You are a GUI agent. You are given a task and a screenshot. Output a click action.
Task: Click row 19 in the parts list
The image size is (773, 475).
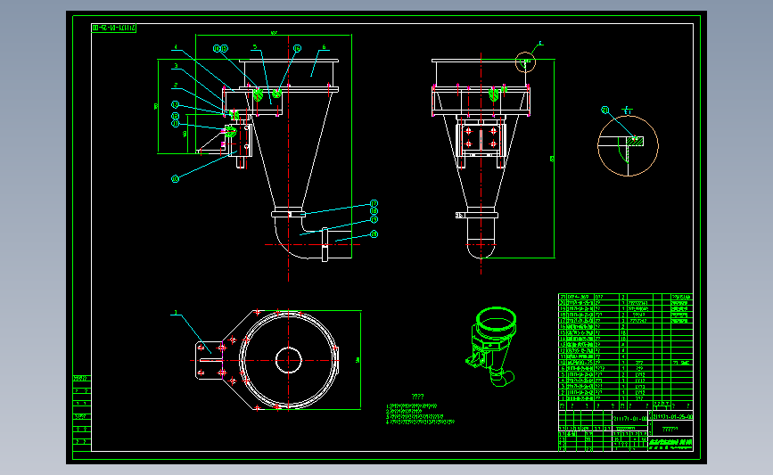pos(625,308)
